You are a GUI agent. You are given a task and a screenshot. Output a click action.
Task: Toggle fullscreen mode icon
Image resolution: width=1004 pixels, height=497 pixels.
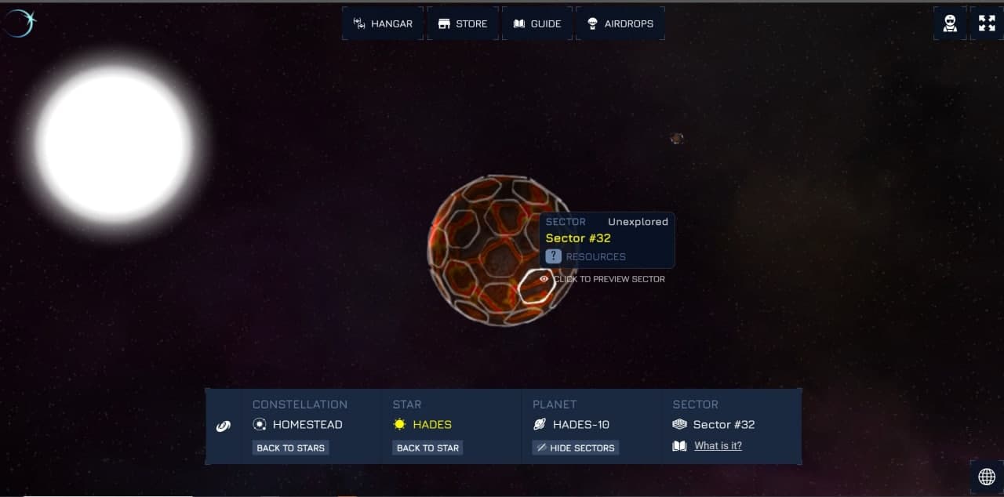coord(987,24)
